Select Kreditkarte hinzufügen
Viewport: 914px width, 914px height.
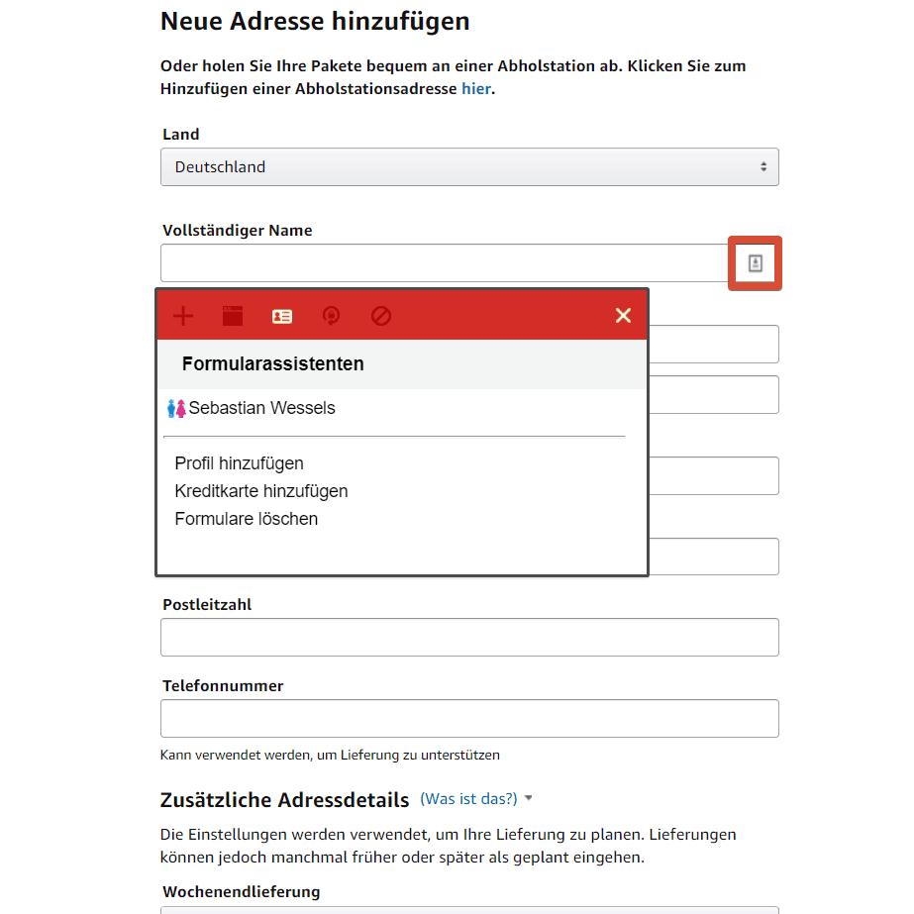261,491
